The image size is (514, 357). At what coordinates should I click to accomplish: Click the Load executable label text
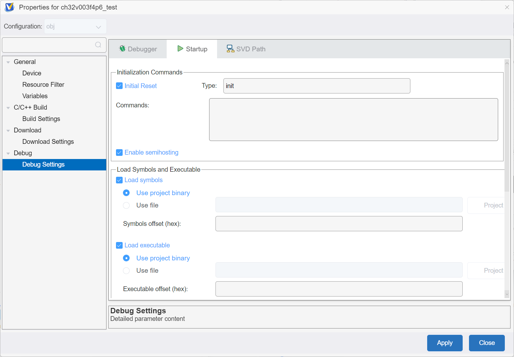tap(147, 245)
